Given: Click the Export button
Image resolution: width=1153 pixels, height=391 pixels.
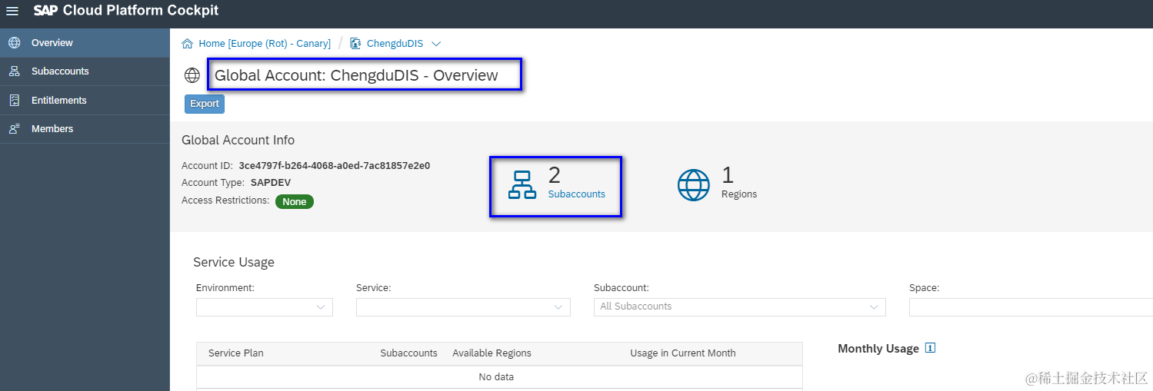Looking at the screenshot, I should click(x=205, y=104).
